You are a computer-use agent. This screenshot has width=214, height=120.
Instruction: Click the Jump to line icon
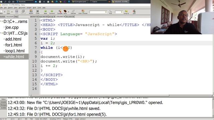pyautogui.click(x=126, y=12)
